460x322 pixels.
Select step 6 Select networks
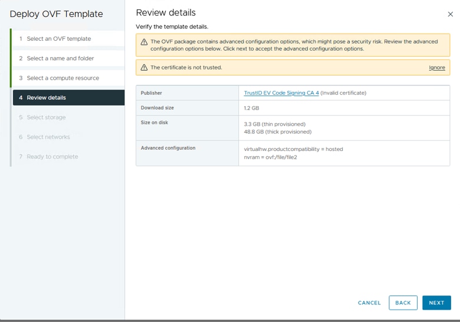(x=68, y=137)
